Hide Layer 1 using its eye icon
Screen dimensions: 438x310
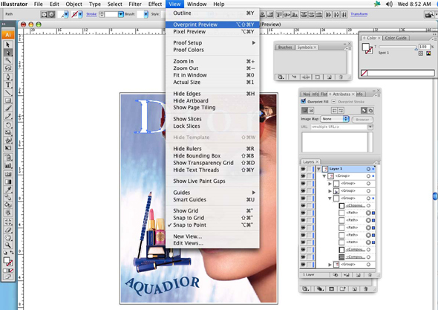tap(303, 169)
